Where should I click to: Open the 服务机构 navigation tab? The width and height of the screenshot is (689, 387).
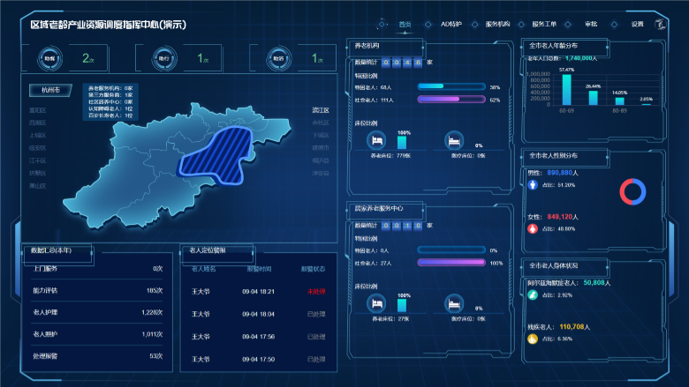[x=497, y=25]
